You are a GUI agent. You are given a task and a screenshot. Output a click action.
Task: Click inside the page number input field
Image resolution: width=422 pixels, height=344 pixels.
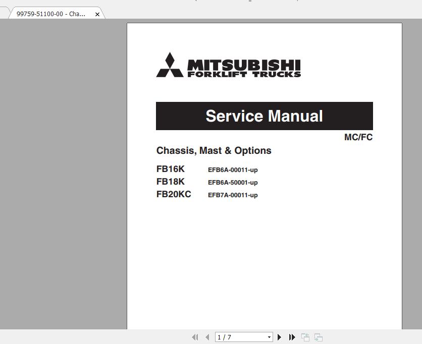point(237,337)
